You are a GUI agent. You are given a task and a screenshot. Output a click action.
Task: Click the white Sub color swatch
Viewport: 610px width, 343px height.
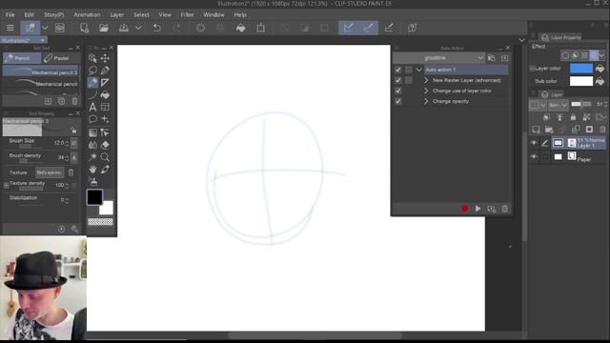click(x=581, y=81)
